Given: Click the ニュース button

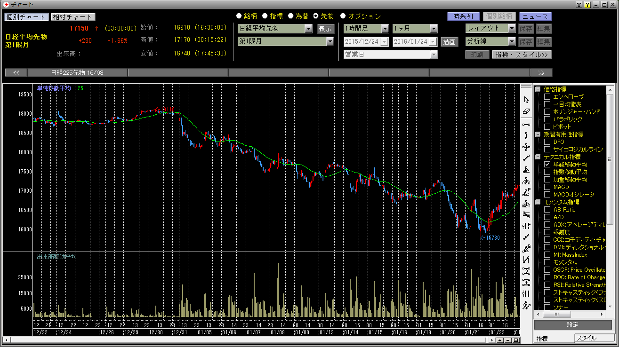Looking at the screenshot, I should pyautogui.click(x=536, y=16).
